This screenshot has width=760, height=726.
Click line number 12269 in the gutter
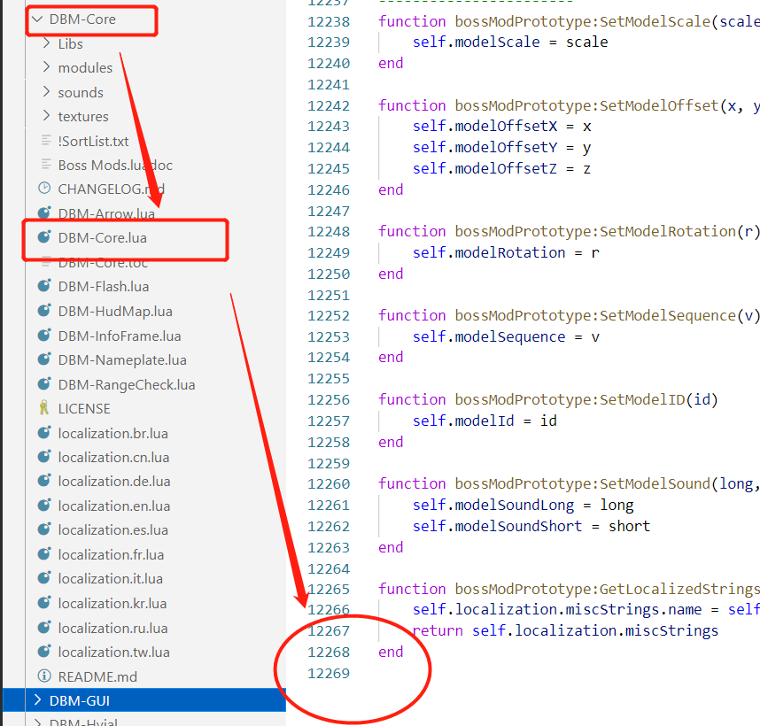click(x=328, y=673)
